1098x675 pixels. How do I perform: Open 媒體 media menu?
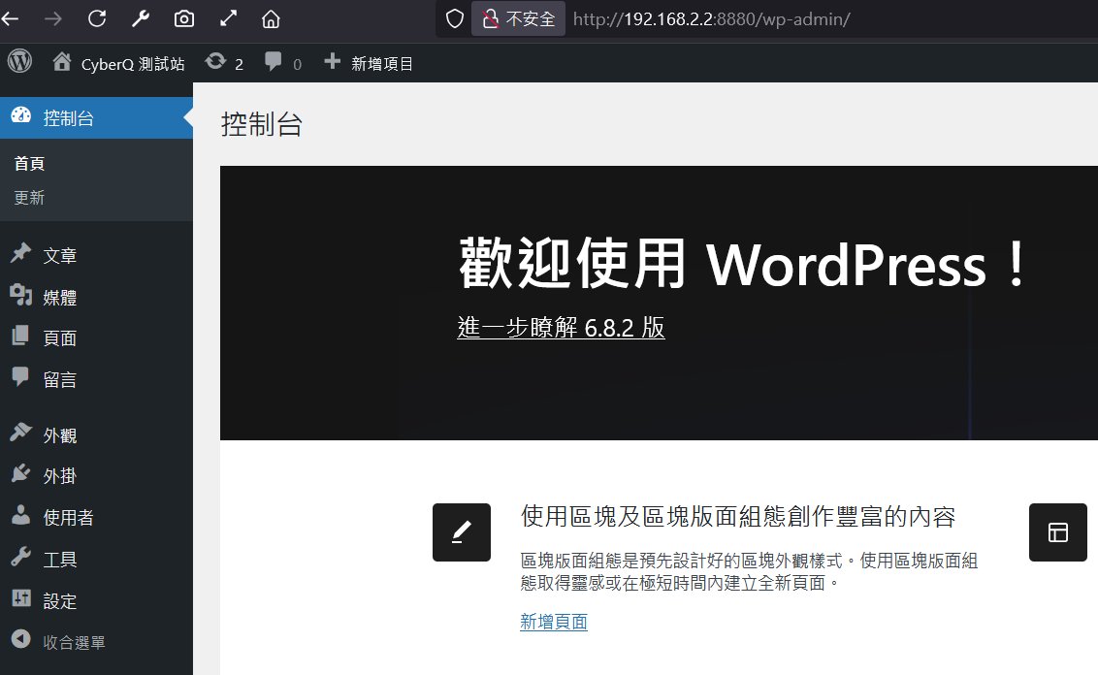pos(96,297)
